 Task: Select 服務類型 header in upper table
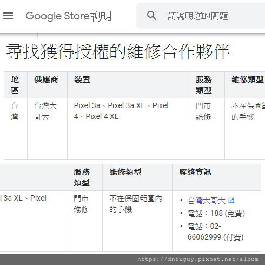207,85
